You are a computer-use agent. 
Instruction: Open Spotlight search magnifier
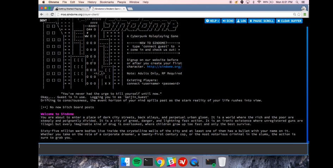tap(297, 2)
